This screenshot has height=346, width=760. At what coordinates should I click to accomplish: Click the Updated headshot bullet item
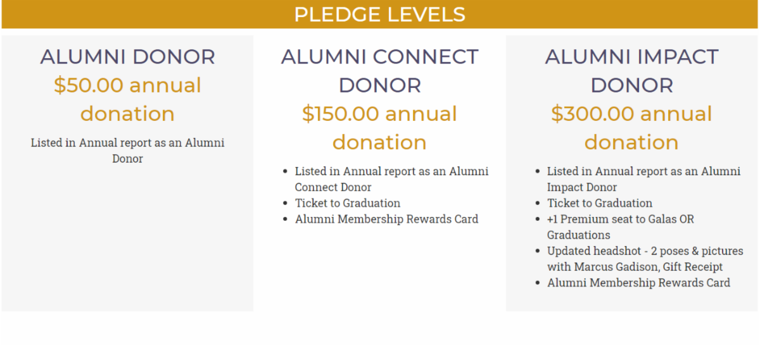coord(645,251)
